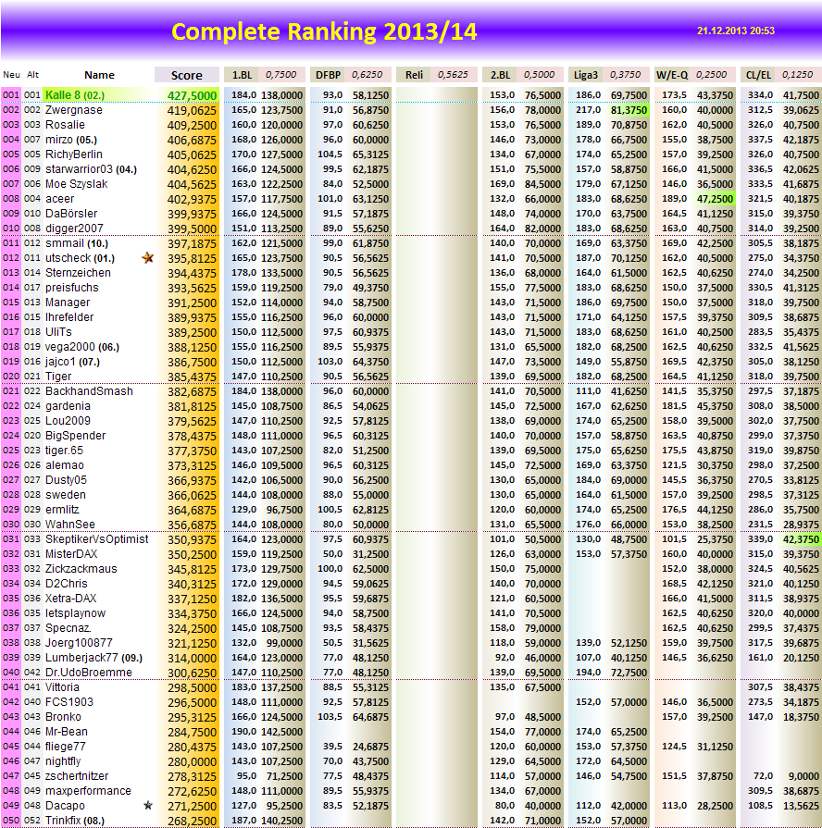Click highlighted CL/EL value 42,3750
Screen dimensions: 822x828
tap(801, 539)
